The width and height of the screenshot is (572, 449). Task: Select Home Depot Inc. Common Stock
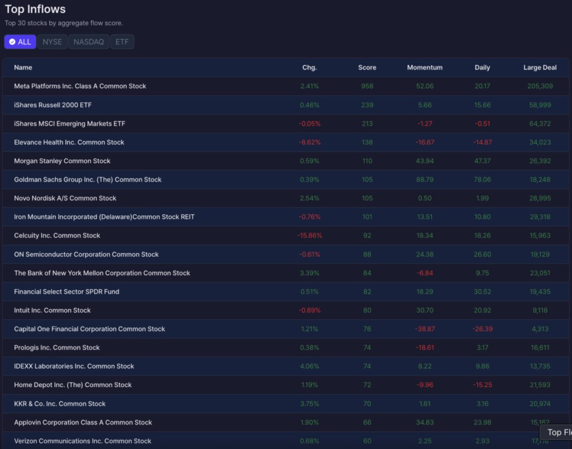(x=285, y=385)
